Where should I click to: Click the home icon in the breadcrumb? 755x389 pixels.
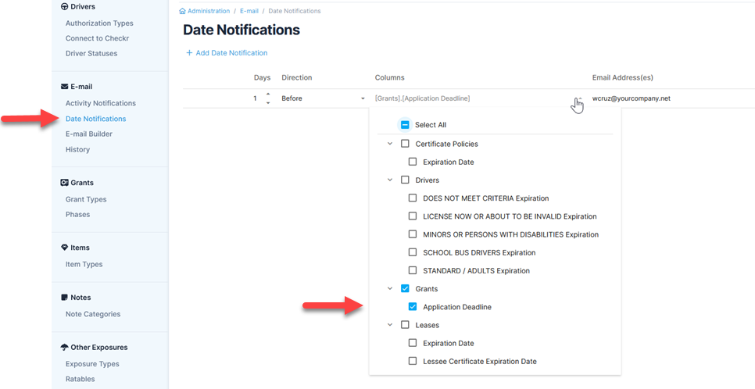click(183, 12)
